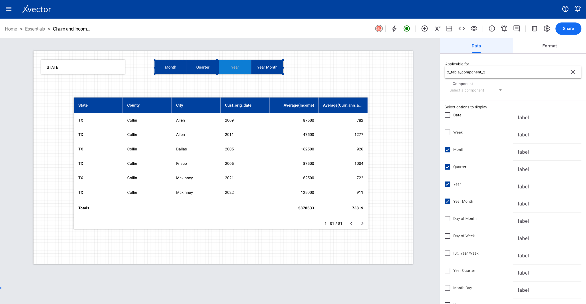Click the add plus circle icon
The width and height of the screenshot is (586, 304).
(425, 29)
